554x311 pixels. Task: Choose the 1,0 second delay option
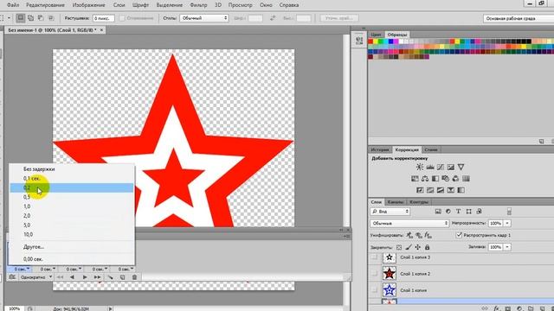72,206
